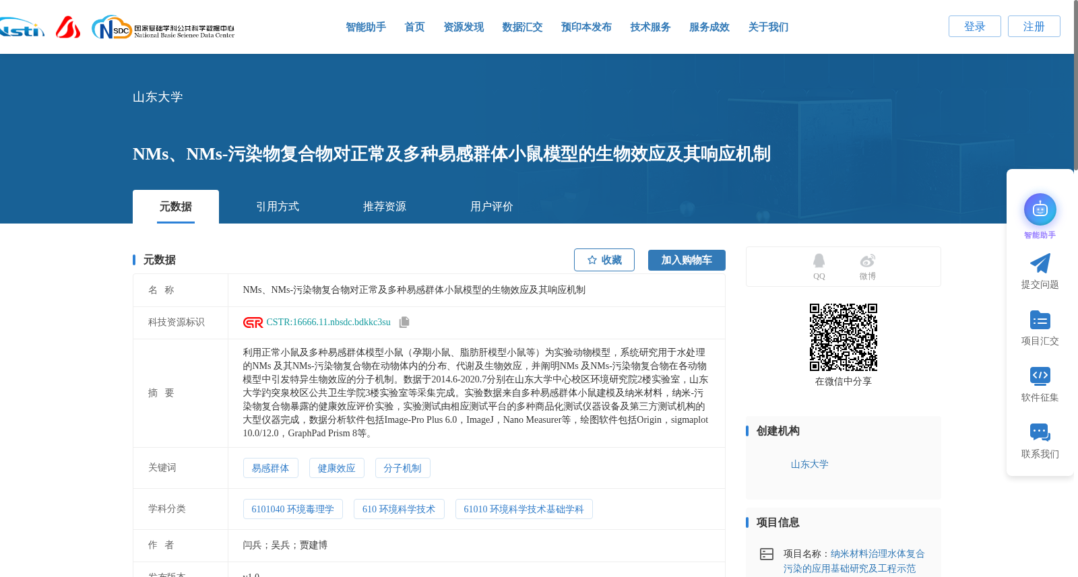Click the project info card icon
1078x577 pixels.
[x=767, y=554]
